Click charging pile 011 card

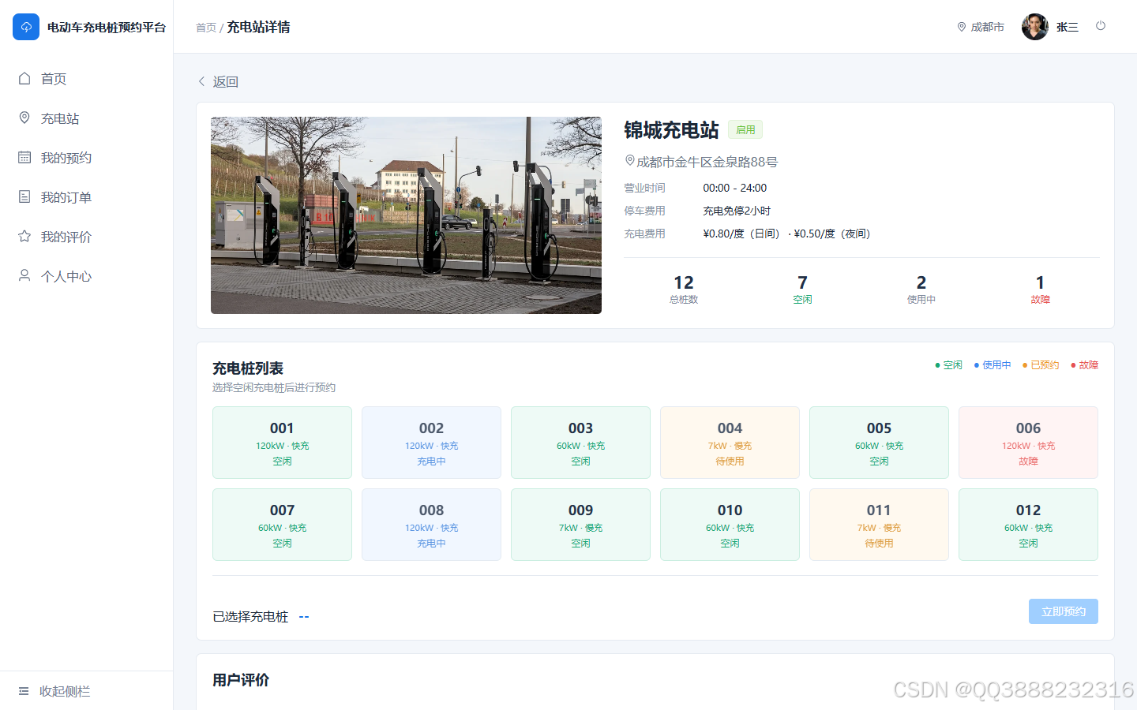[879, 525]
